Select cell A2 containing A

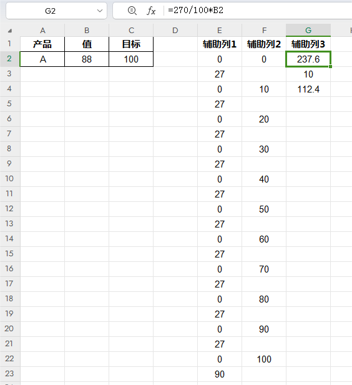(x=42, y=59)
